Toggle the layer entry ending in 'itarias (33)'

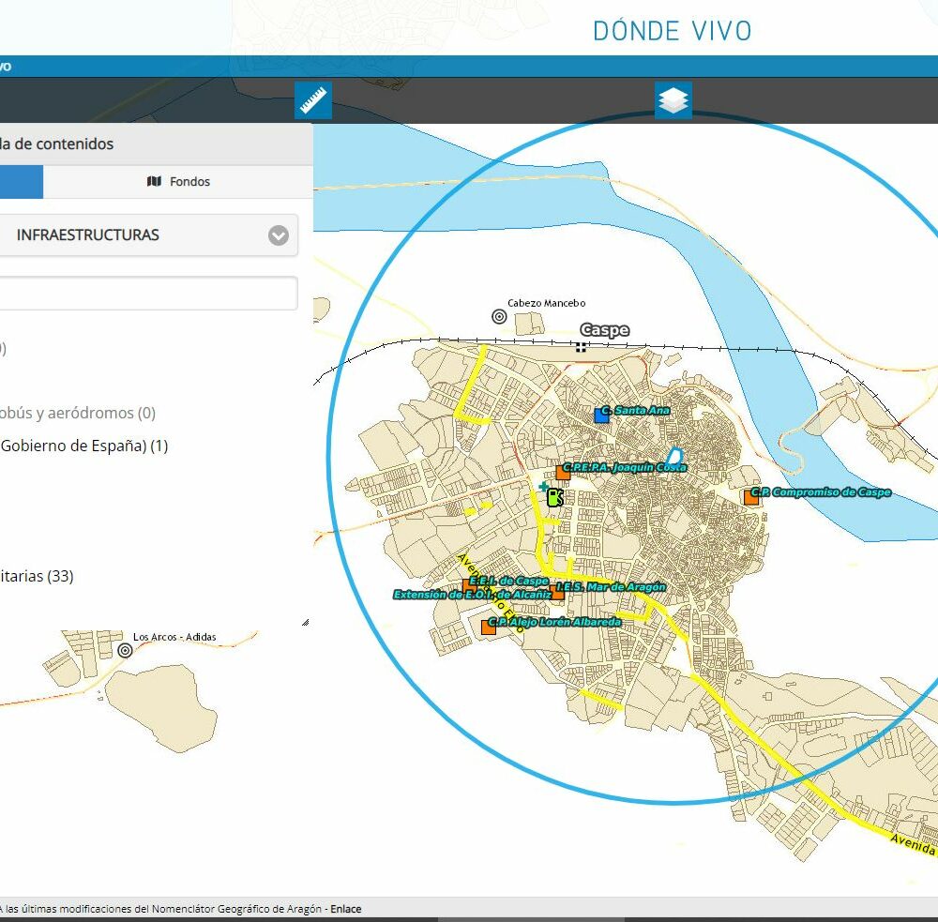(x=38, y=576)
